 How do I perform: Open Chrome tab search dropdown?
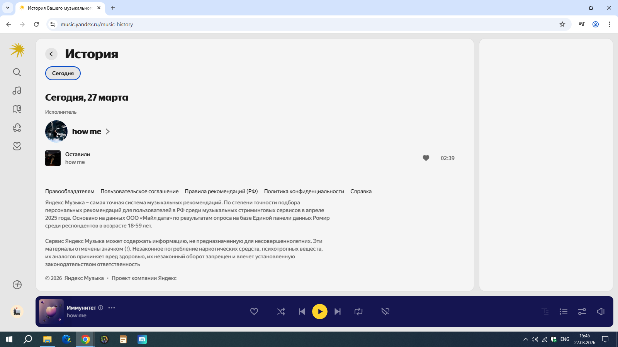8,8
